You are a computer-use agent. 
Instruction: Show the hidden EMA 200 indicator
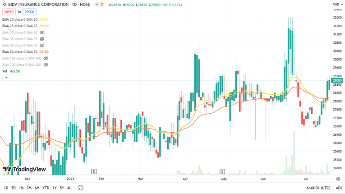[x=46, y=65]
